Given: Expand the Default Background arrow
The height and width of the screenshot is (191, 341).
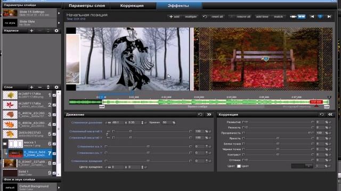Looking at the screenshot, I should [59, 187].
